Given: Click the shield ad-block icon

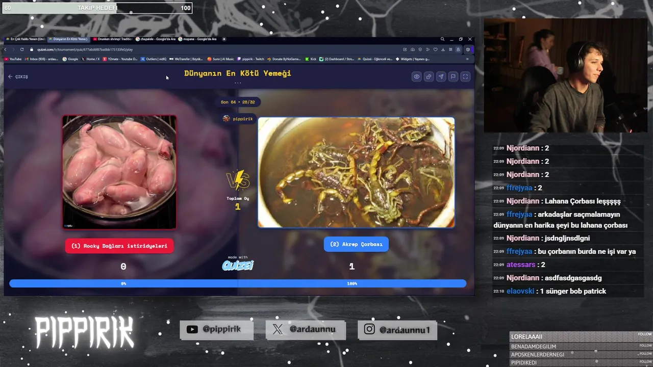Looking at the screenshot, I should click(420, 49).
